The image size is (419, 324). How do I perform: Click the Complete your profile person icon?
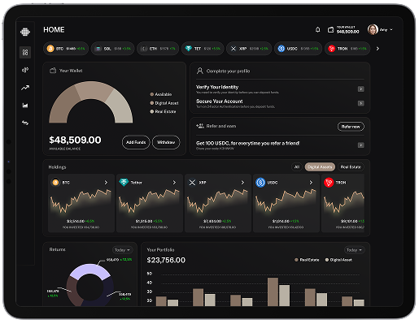coord(200,71)
